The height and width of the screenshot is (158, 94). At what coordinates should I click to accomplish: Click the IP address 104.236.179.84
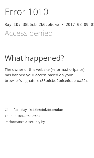click(x=29, y=116)
